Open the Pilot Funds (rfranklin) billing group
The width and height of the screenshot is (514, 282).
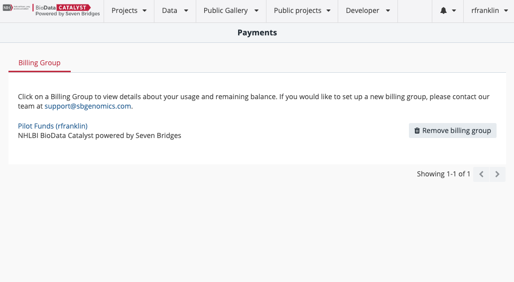point(53,126)
